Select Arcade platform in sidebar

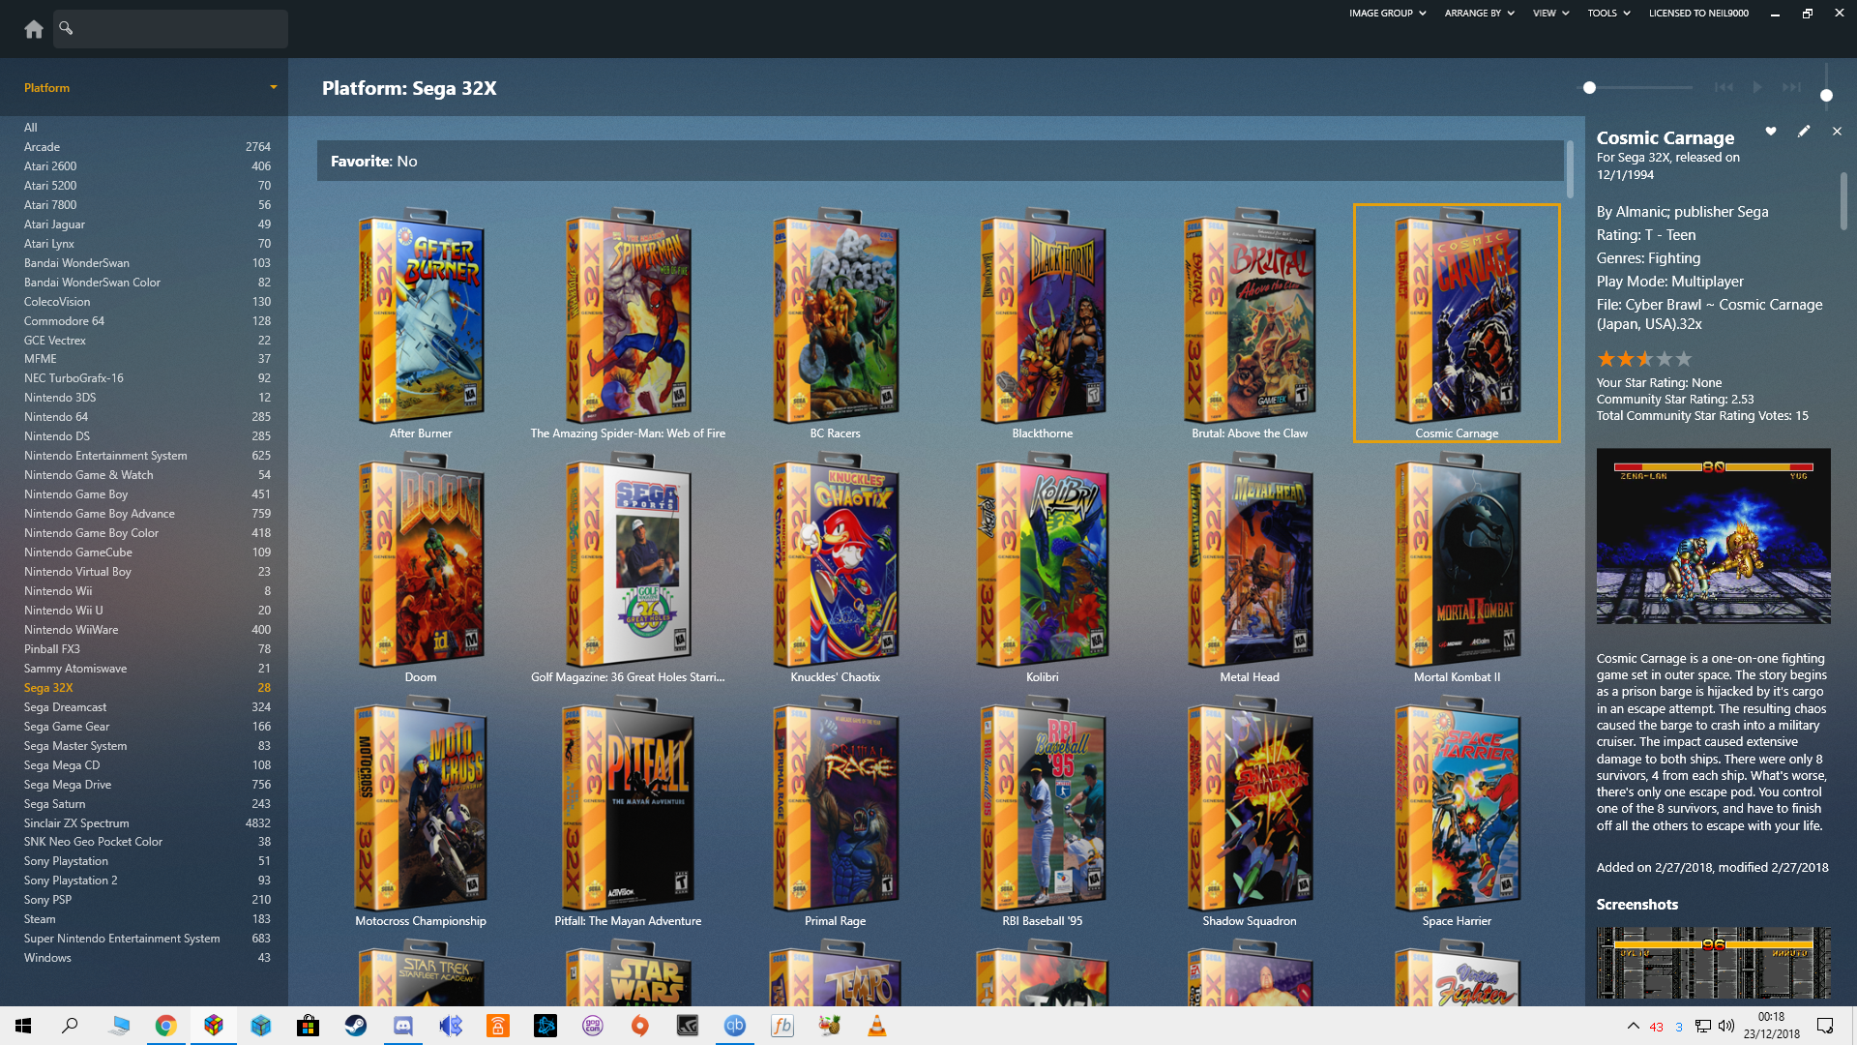(147, 147)
